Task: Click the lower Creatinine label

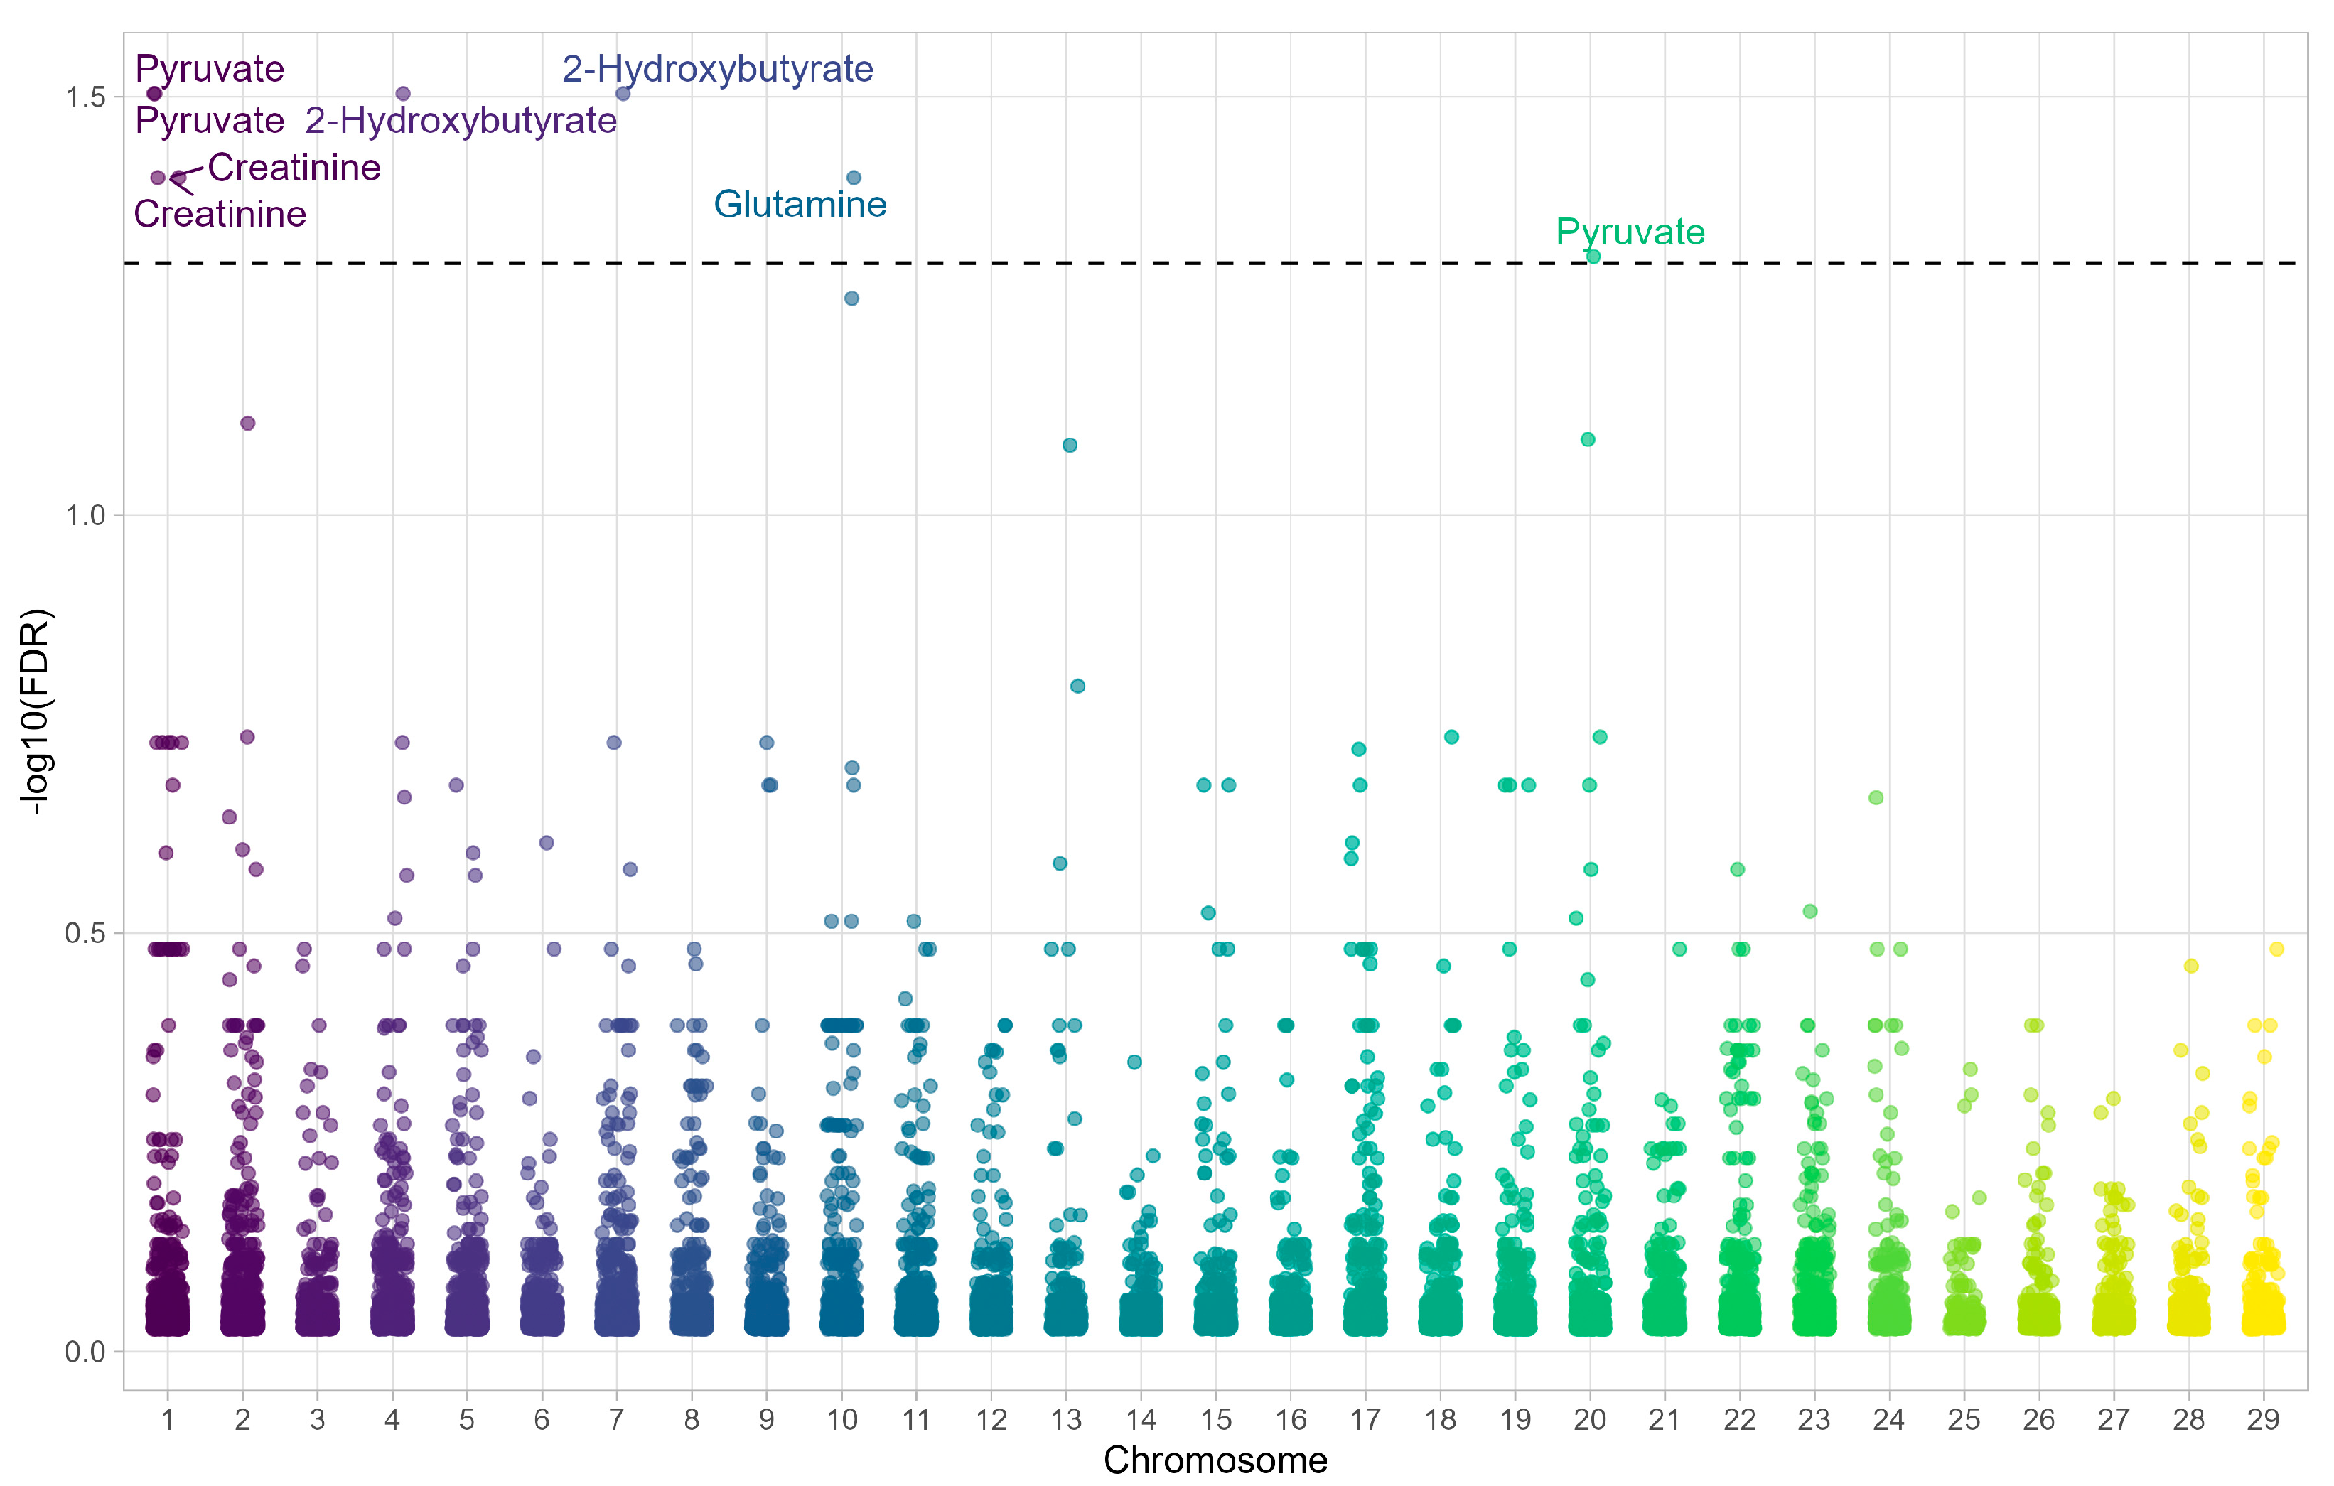Action: coord(220,214)
